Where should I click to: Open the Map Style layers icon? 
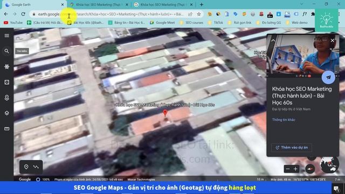click(7, 113)
